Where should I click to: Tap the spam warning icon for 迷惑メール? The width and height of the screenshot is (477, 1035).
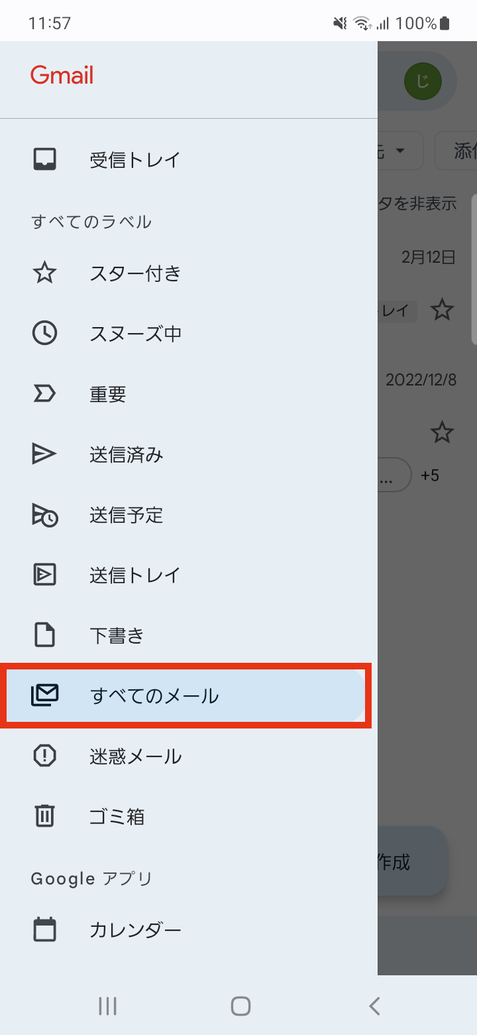pyautogui.click(x=44, y=756)
